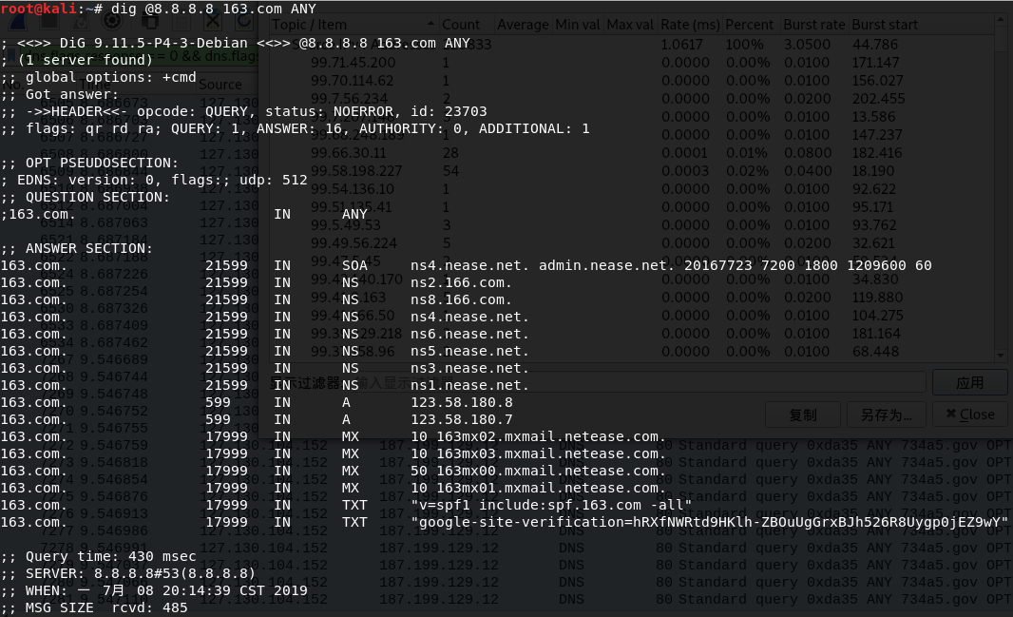Click the statistics list scrollbar down arrow
Screen dimensions: 1013x617
[1001, 355]
